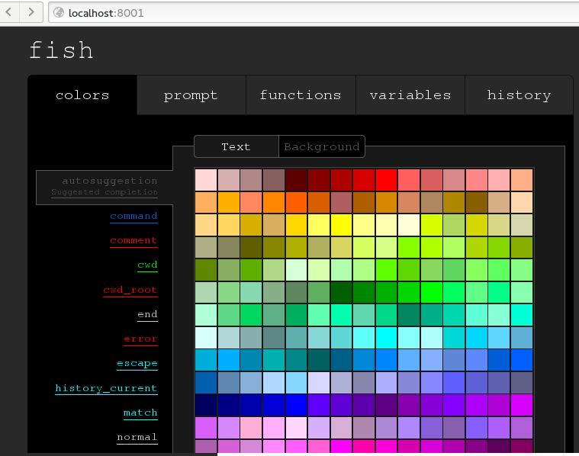The height and width of the screenshot is (456, 579).
Task: Pick the pale cream near-white yellow swatch
Action: (x=409, y=225)
